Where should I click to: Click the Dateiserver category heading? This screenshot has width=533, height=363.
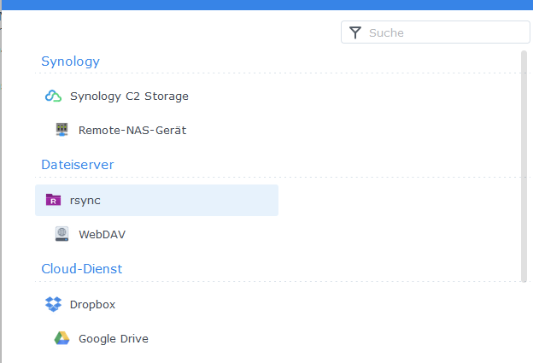click(x=78, y=164)
